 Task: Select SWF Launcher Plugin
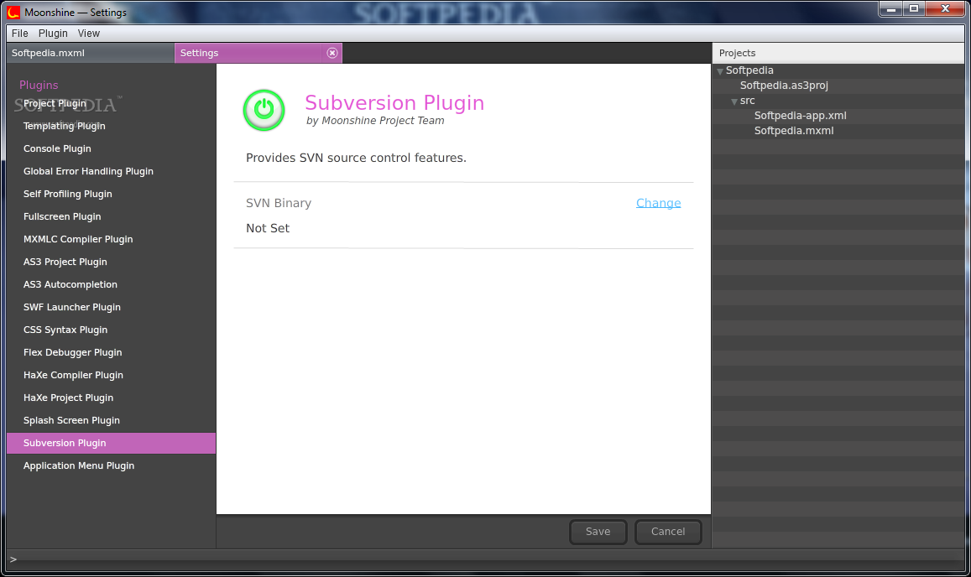111,307
